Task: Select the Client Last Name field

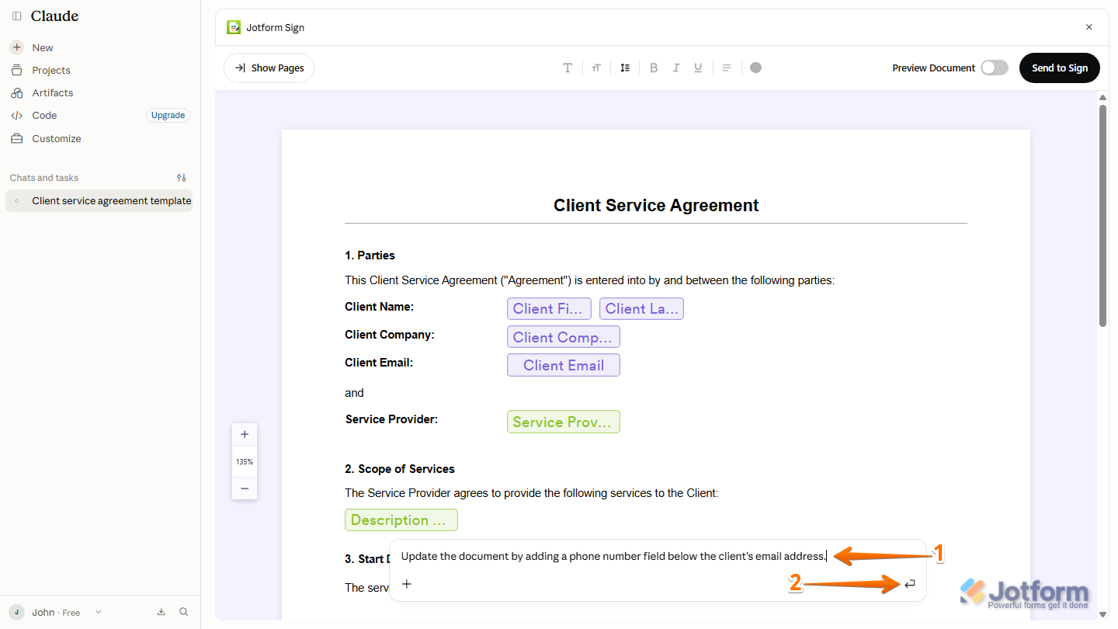Action: point(641,308)
